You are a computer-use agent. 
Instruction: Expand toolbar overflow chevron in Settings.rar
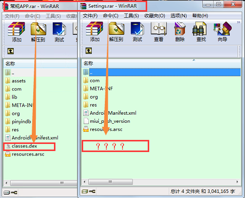238,22
